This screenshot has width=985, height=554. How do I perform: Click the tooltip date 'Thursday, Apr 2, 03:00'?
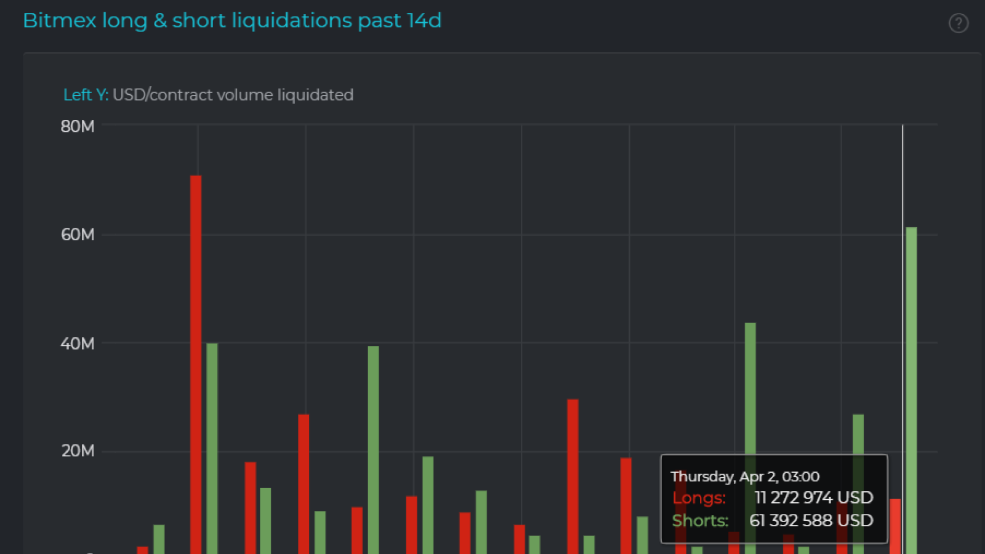745,476
